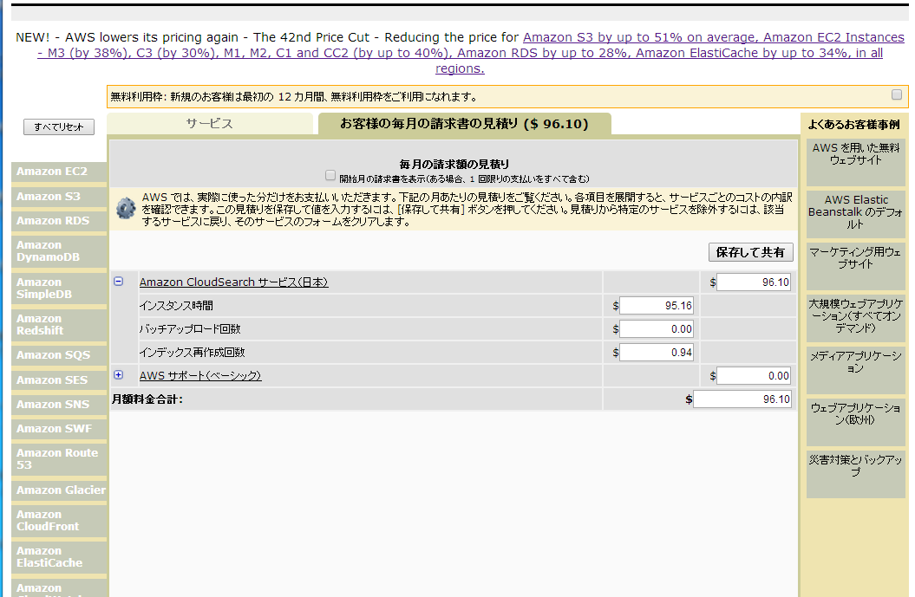Switch to the サービス tab
Viewport: 915px width, 597px height.
click(210, 124)
